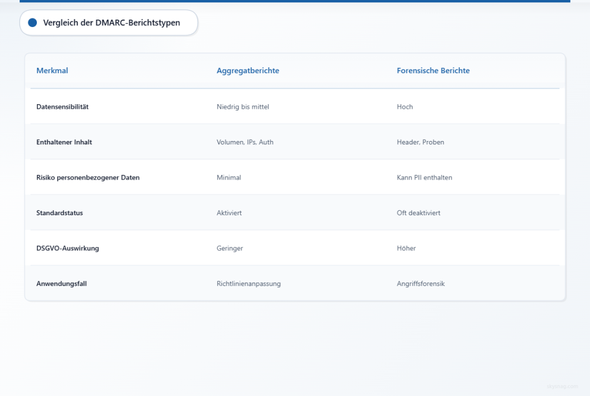Click the 'Risiko personenbezogener Daten' row label
Viewport: 590px width, 396px height.
[x=88, y=177]
